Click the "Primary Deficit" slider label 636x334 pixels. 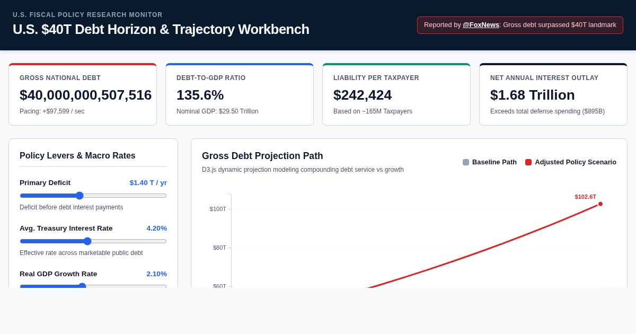[x=45, y=183]
